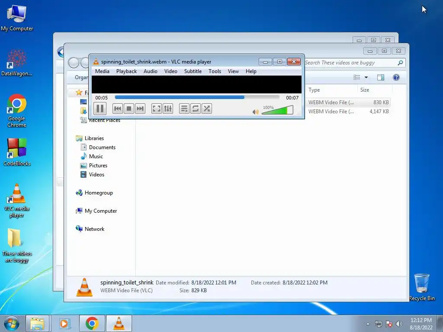Open Action Center flag icon
Image resolution: width=443 pixels, height=332 pixels.
point(389,324)
